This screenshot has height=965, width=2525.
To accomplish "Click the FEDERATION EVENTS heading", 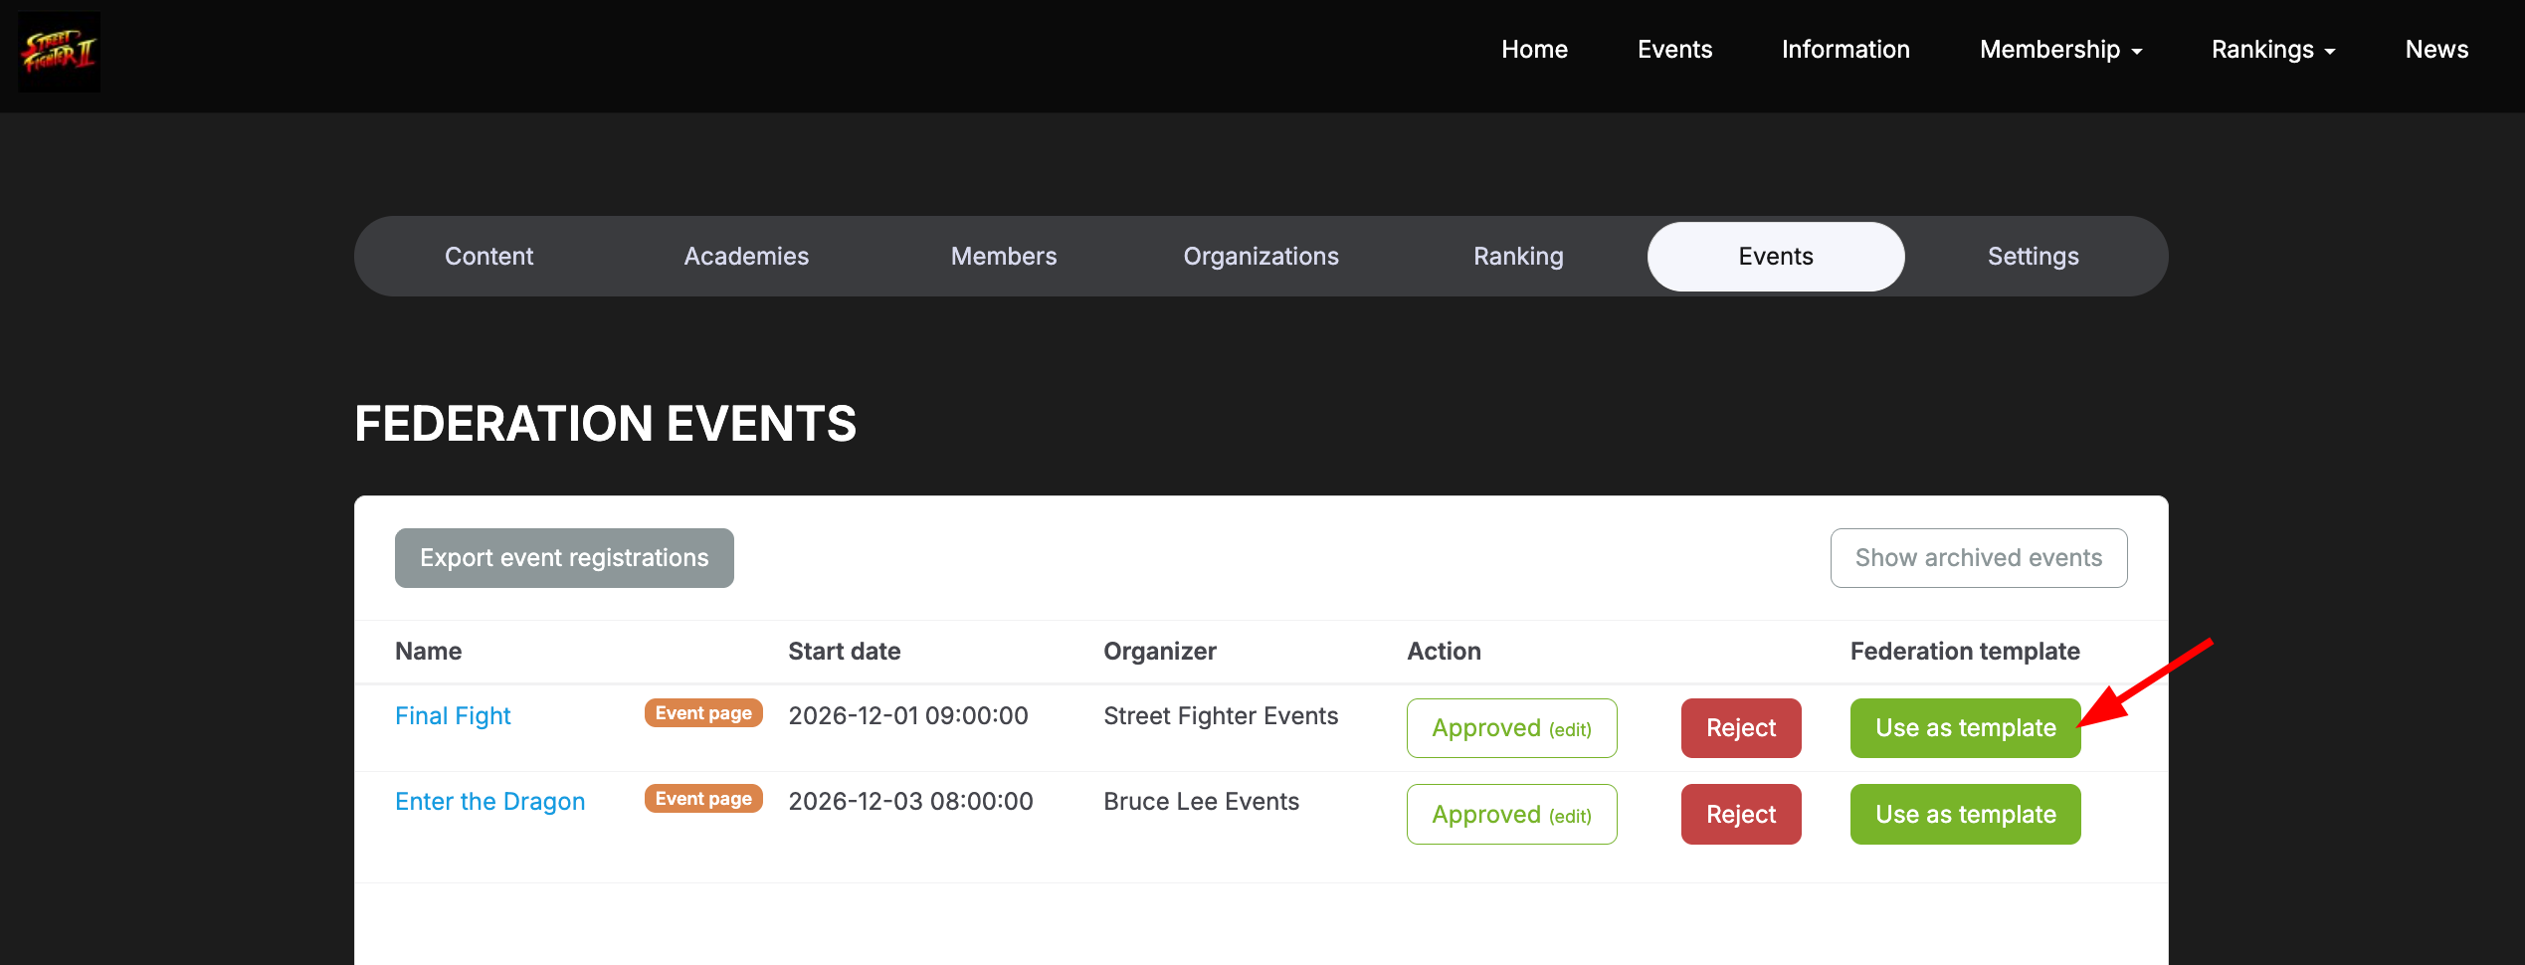I will pyautogui.click(x=605, y=424).
